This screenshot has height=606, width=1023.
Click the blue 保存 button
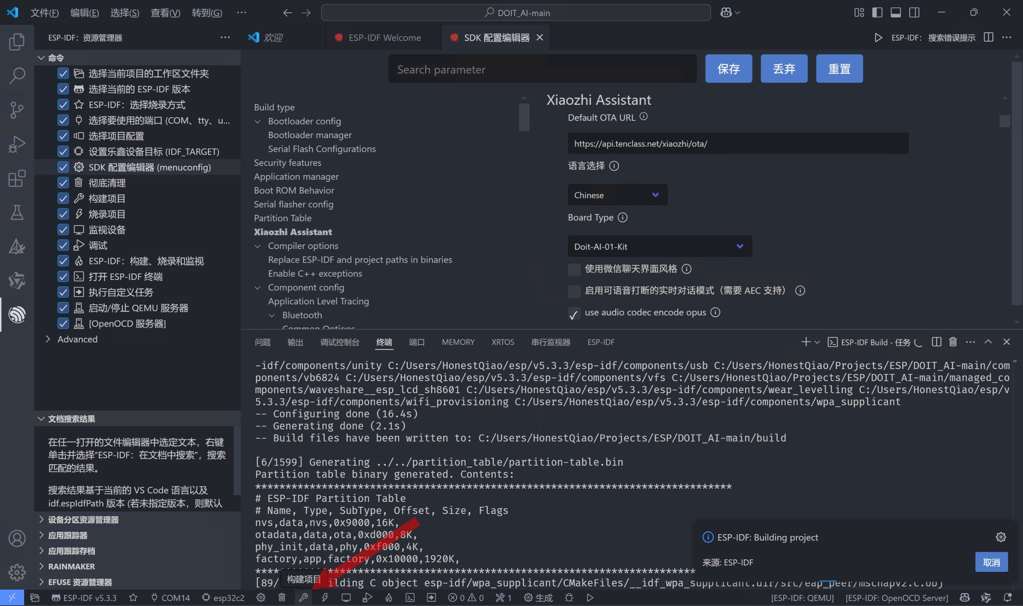pos(728,69)
